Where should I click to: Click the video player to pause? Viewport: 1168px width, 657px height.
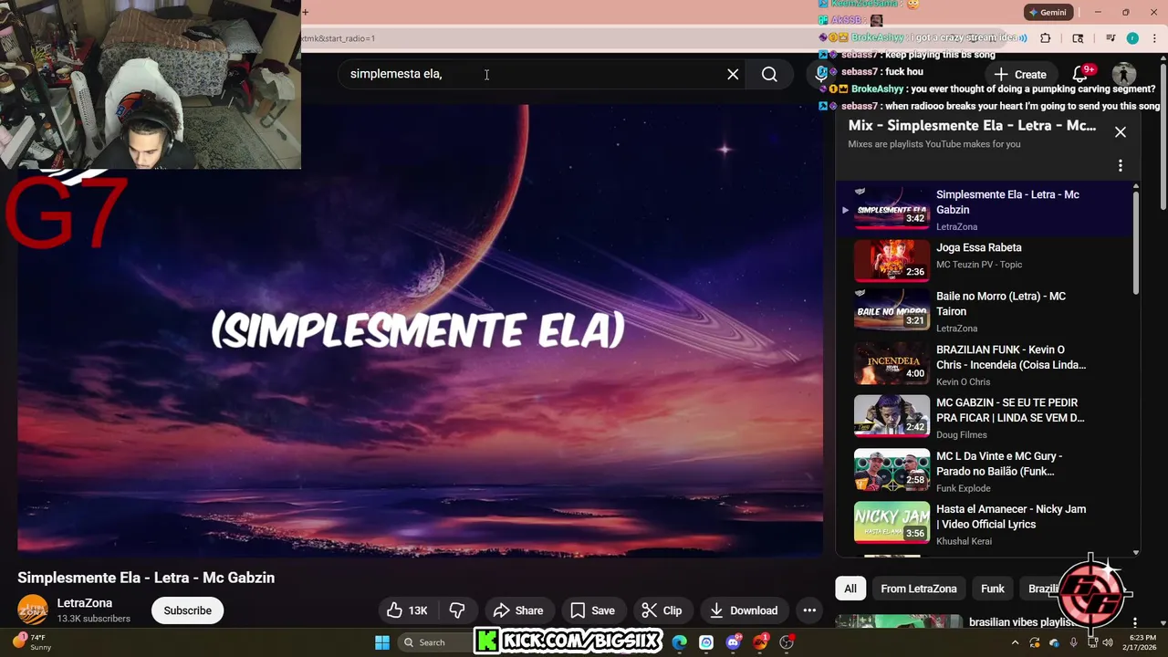420,328
